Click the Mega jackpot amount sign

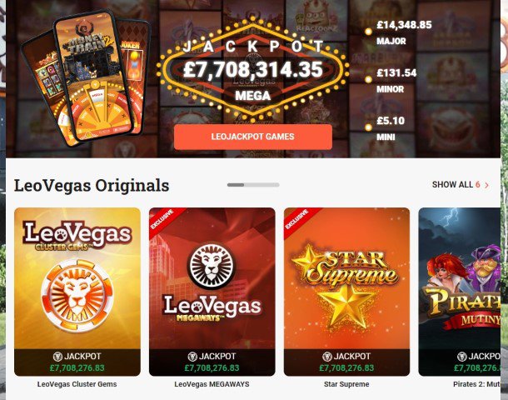pyautogui.click(x=253, y=70)
